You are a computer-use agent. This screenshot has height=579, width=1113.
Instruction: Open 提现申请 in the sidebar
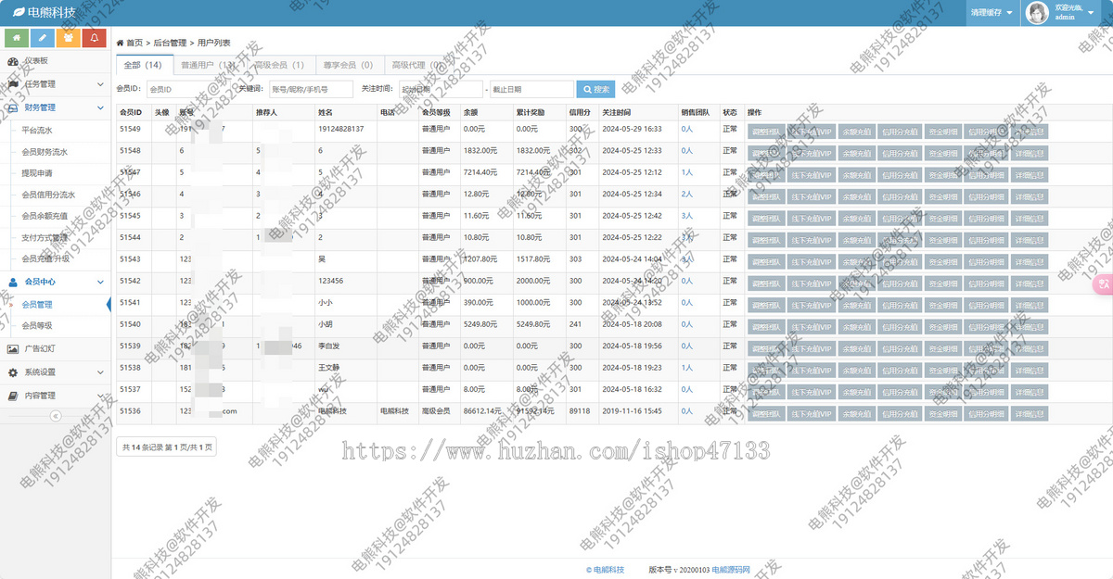click(38, 173)
